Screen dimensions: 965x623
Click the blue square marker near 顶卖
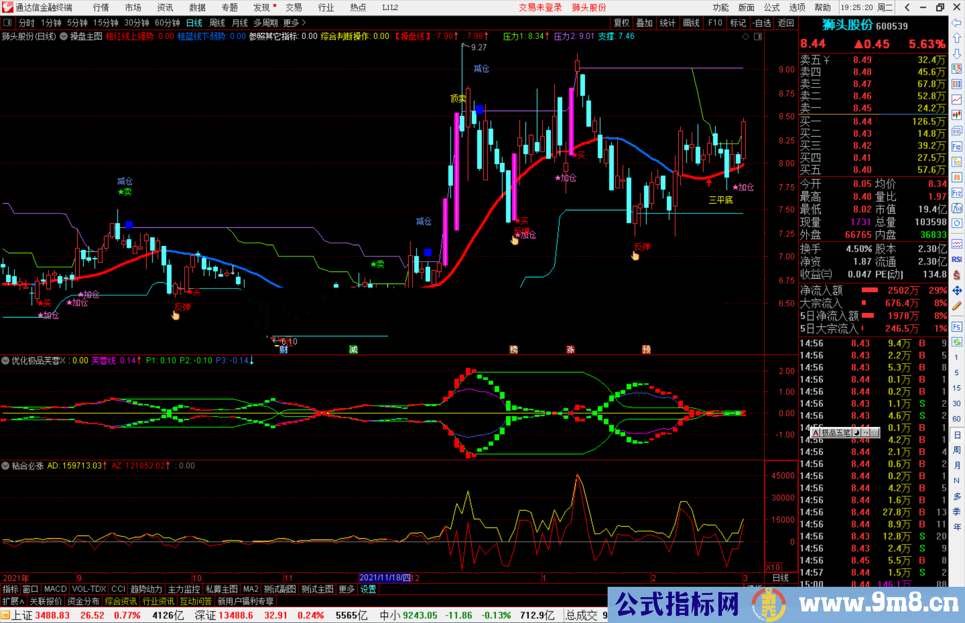coord(479,109)
